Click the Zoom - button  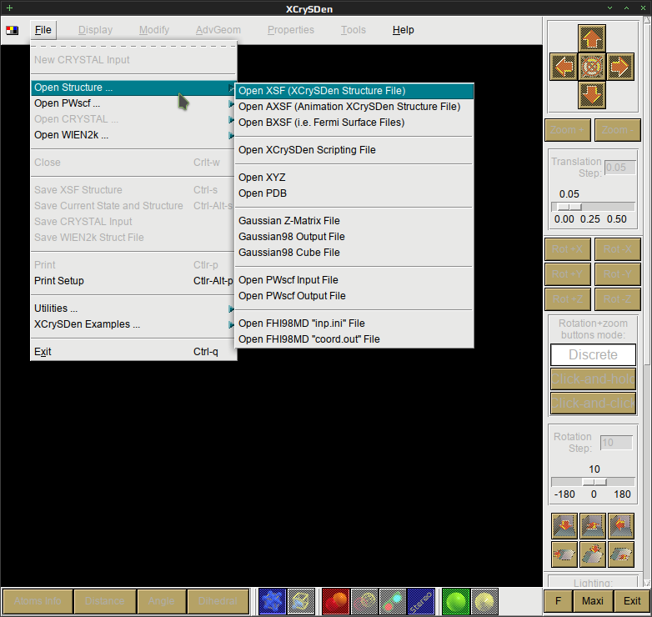tap(618, 130)
